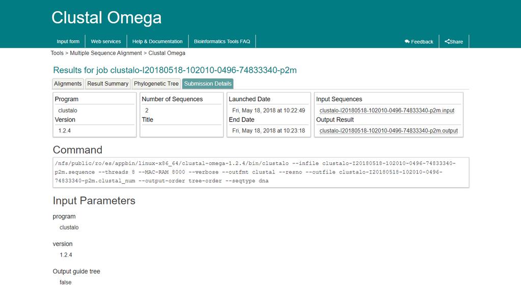This screenshot has height=286, width=521.
Task: Click clustalo value under Input Parameters program
Action: (69, 227)
